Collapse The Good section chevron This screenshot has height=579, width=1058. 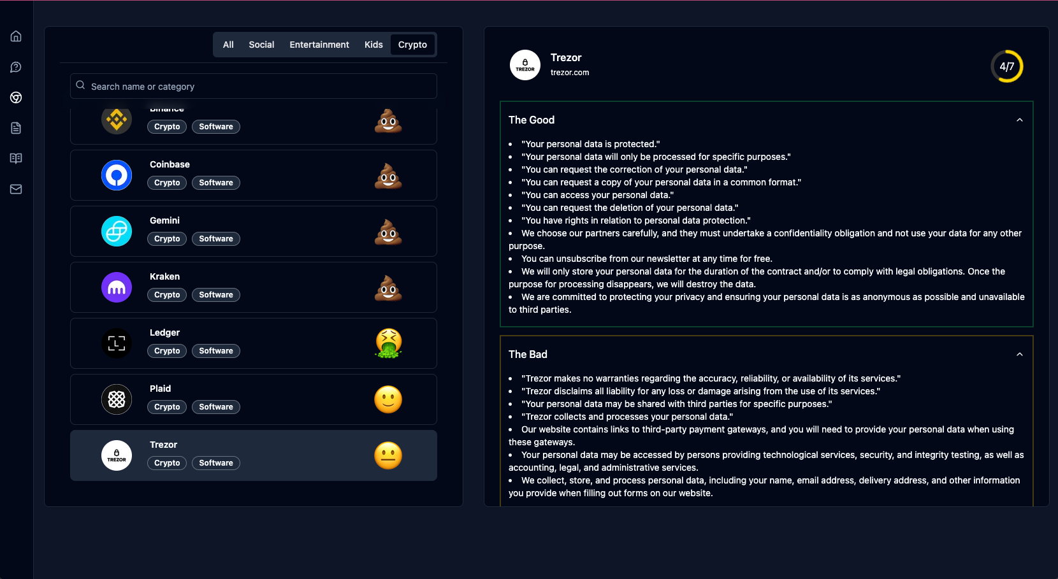pyautogui.click(x=1019, y=120)
